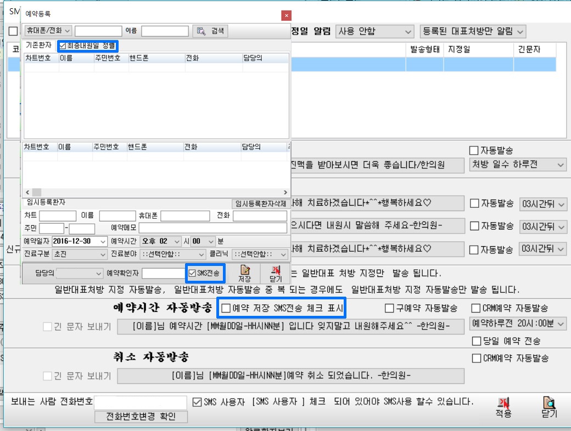Close the 예약등록 dialog with red X
571x431 pixels.
coord(286,15)
